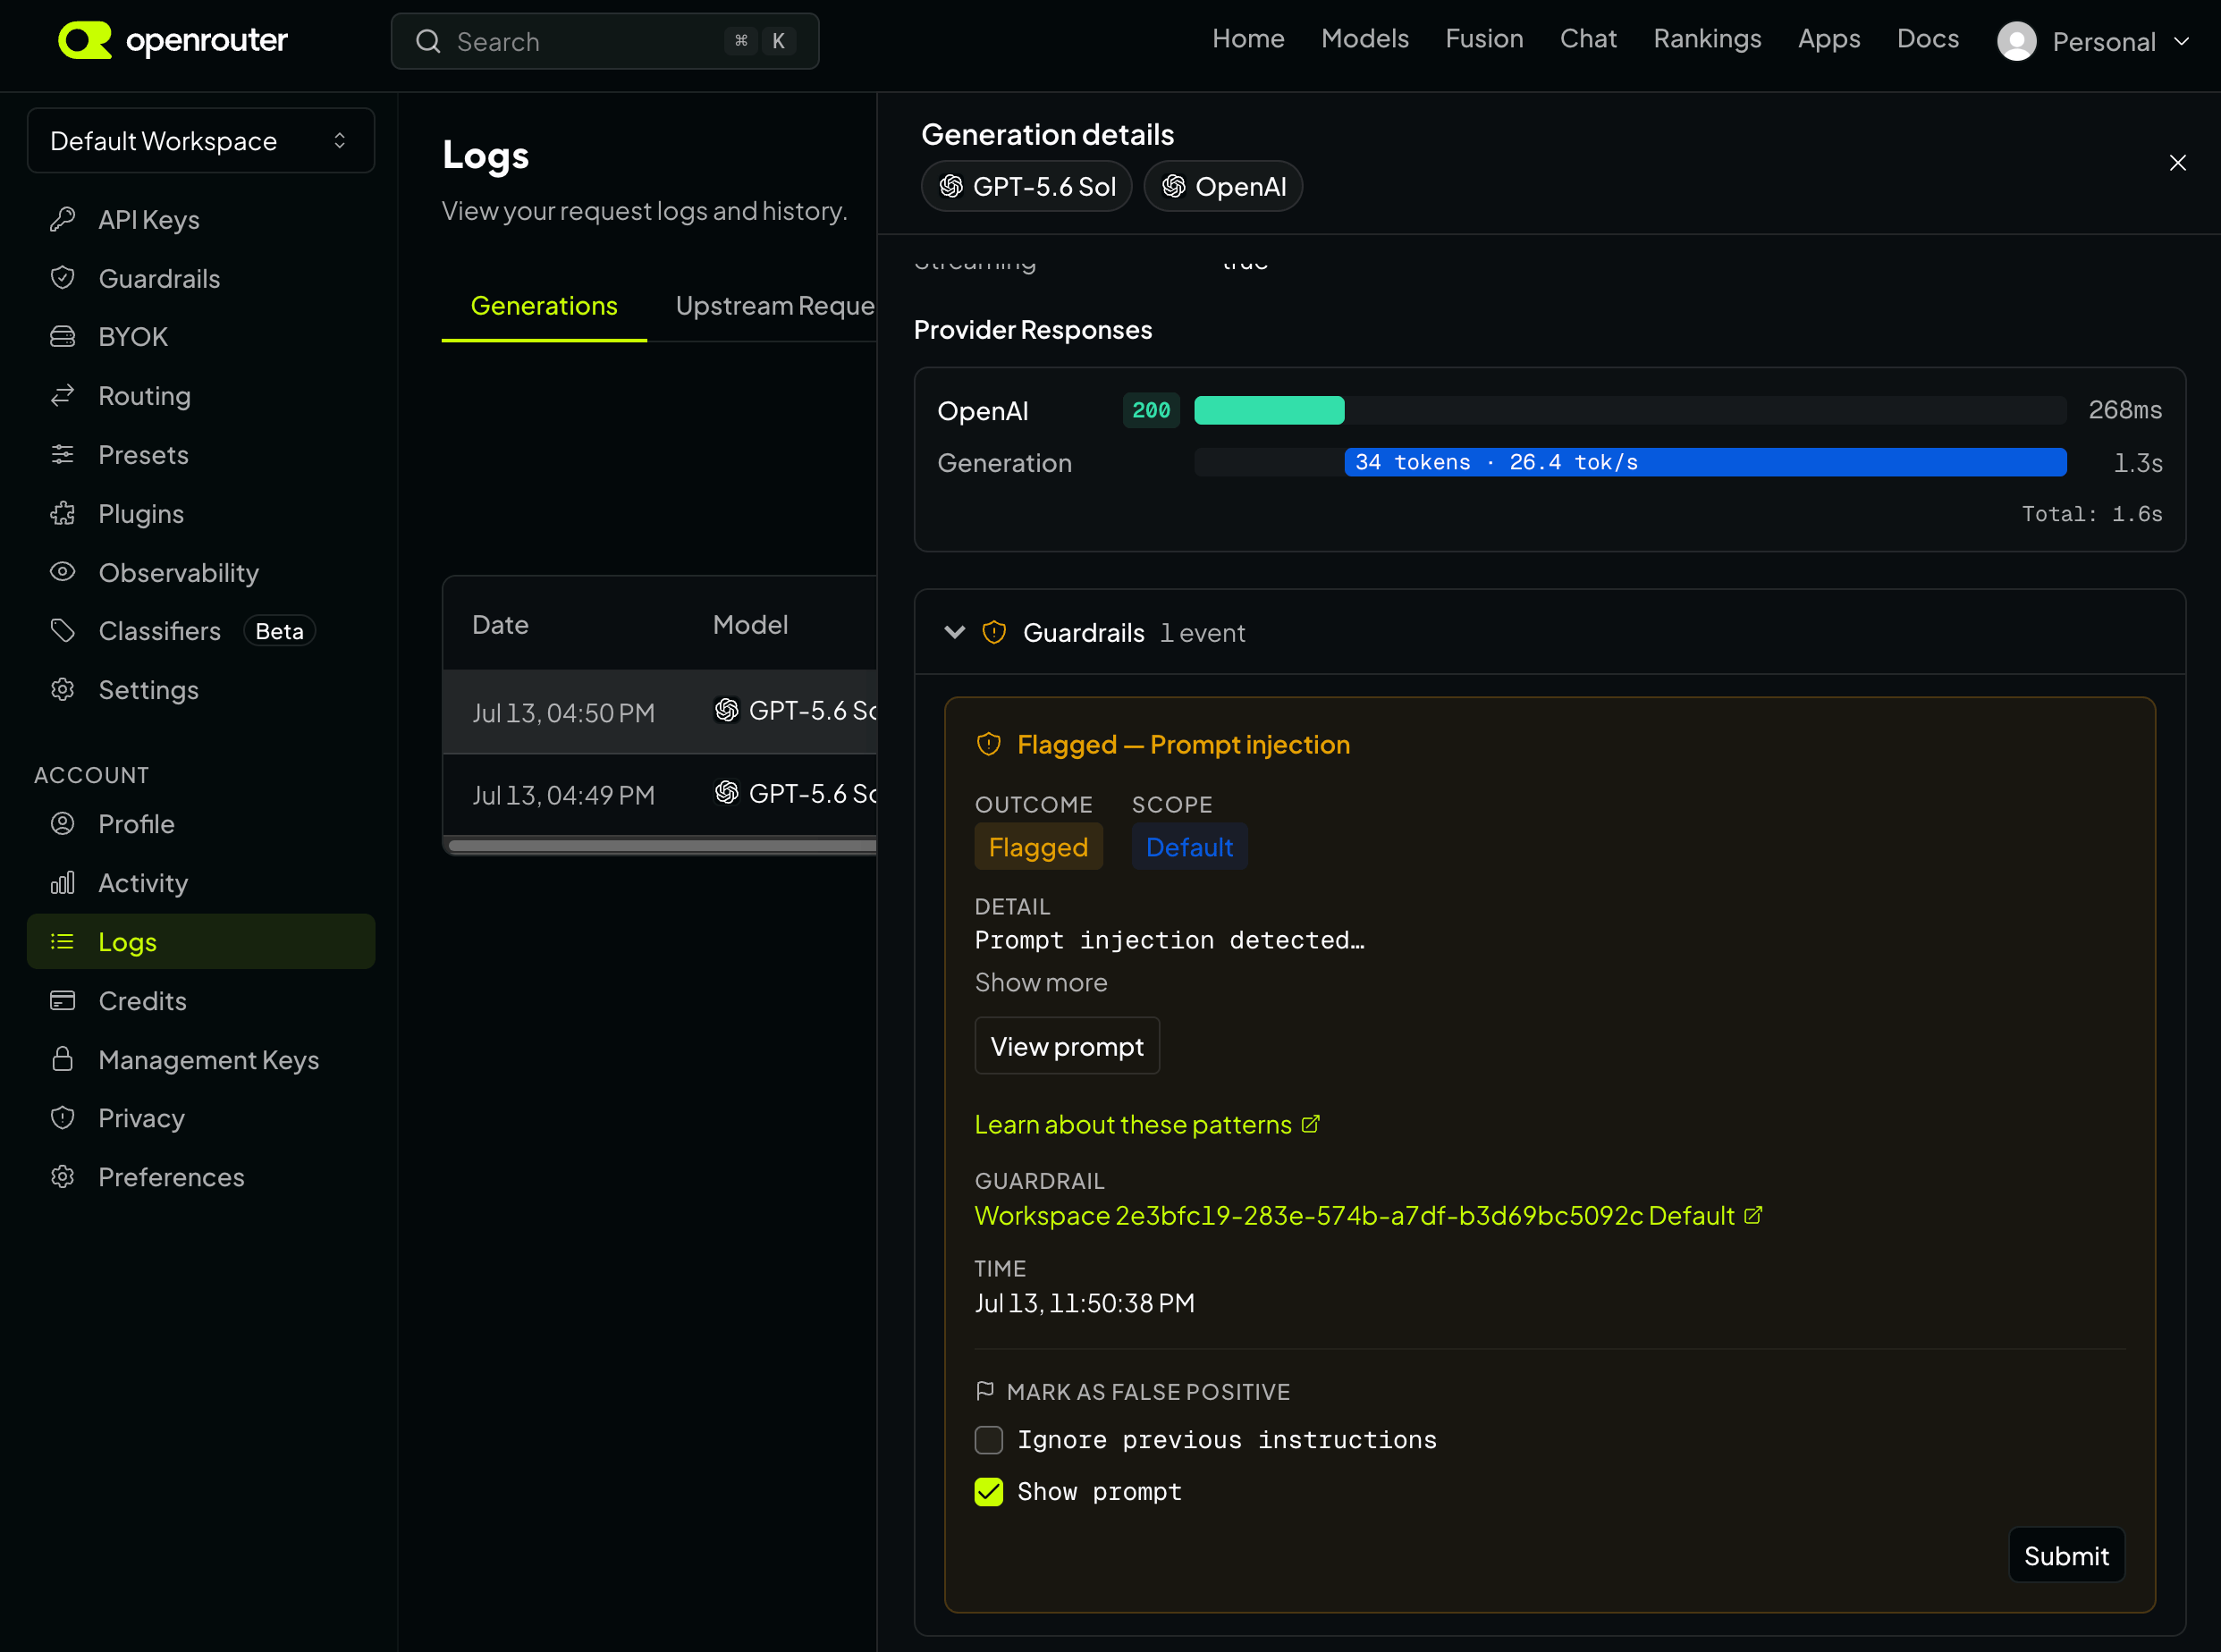This screenshot has height=1652, width=2221.
Task: Click external link icon after Workspace guardrail
Action: click(1753, 1215)
